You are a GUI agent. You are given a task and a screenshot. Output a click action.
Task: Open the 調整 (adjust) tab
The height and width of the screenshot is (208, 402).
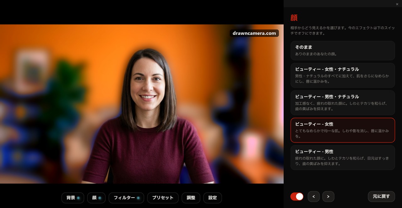click(191, 198)
